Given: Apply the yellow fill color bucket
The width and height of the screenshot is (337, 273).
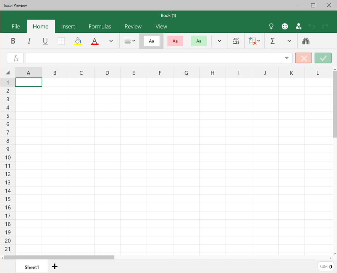Looking at the screenshot, I should (x=78, y=41).
